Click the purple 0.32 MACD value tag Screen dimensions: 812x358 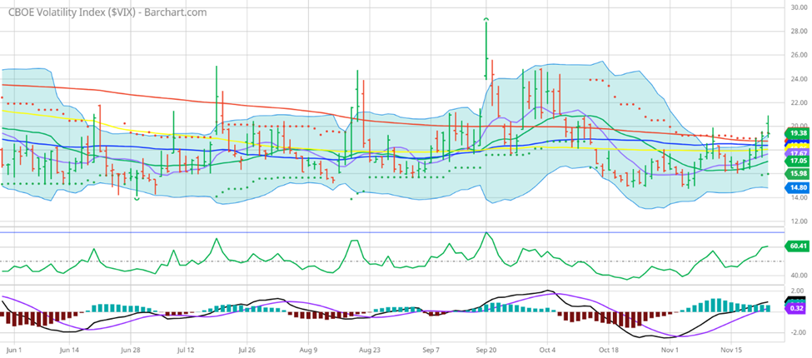pyautogui.click(x=796, y=308)
